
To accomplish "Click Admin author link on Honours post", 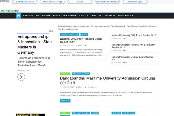I will tap(80, 46).
